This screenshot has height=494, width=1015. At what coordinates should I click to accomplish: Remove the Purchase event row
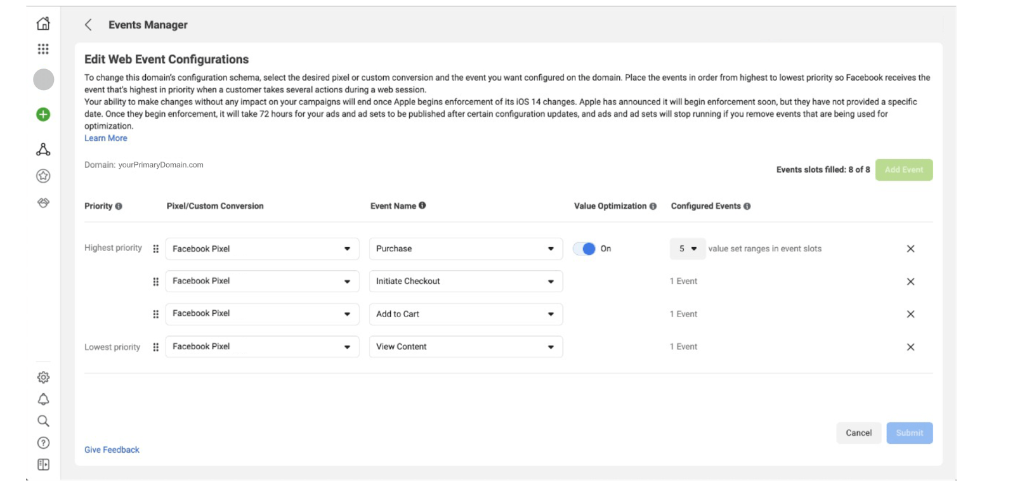910,249
